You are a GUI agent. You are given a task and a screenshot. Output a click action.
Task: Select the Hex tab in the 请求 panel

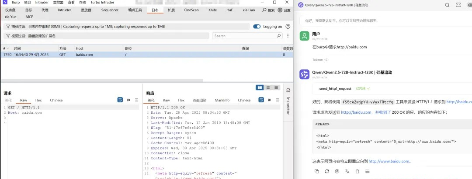38,100
